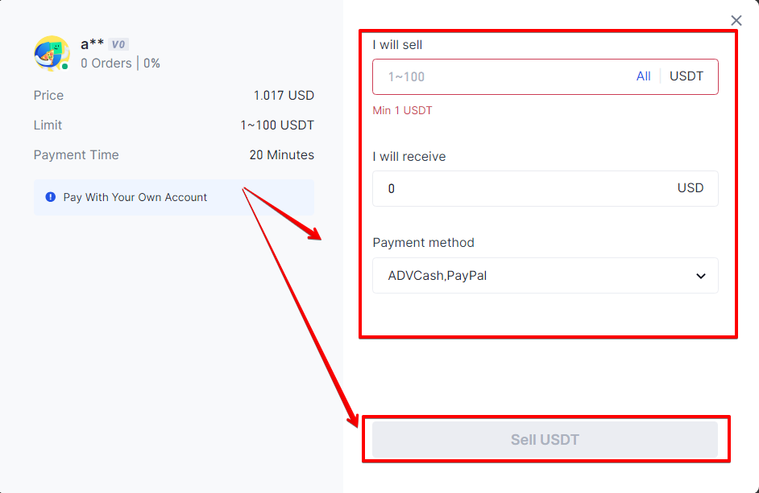Image resolution: width=759 pixels, height=493 pixels.
Task: Close the sell USDT dialog
Action: [736, 20]
